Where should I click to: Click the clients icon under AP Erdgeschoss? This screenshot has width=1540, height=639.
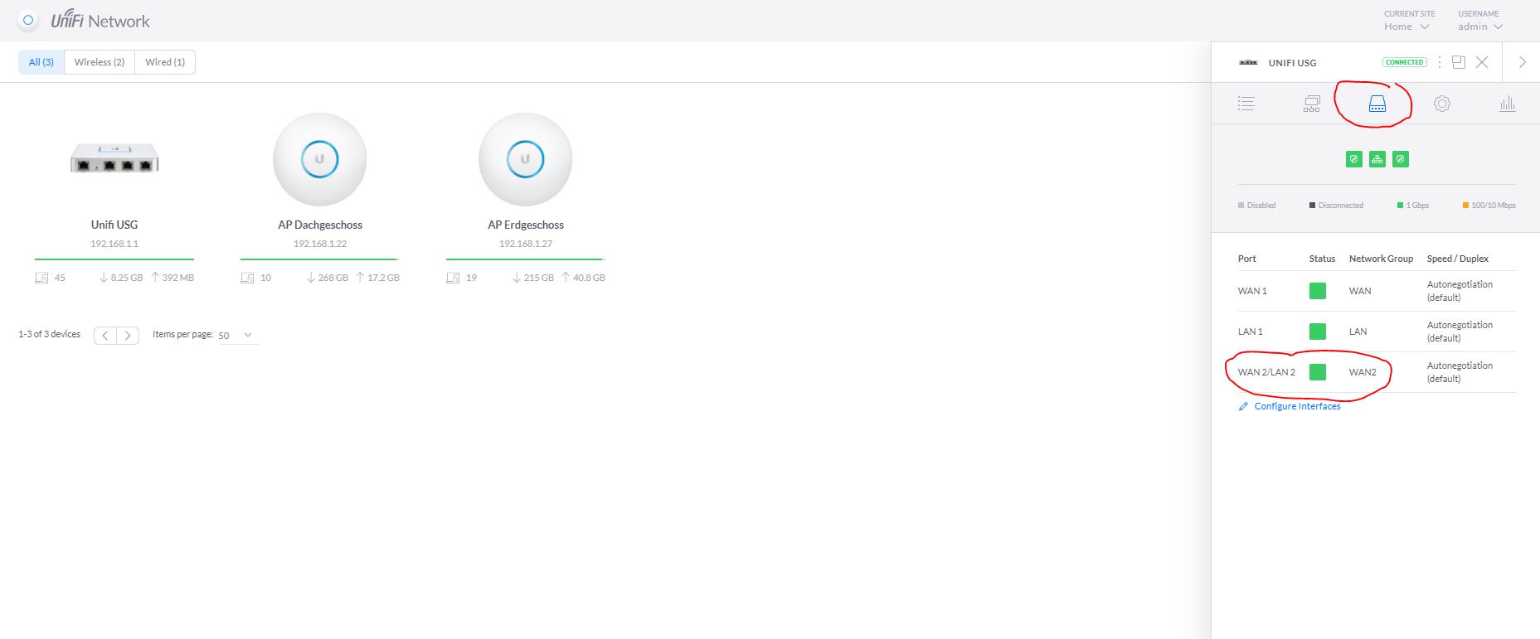[x=453, y=278]
